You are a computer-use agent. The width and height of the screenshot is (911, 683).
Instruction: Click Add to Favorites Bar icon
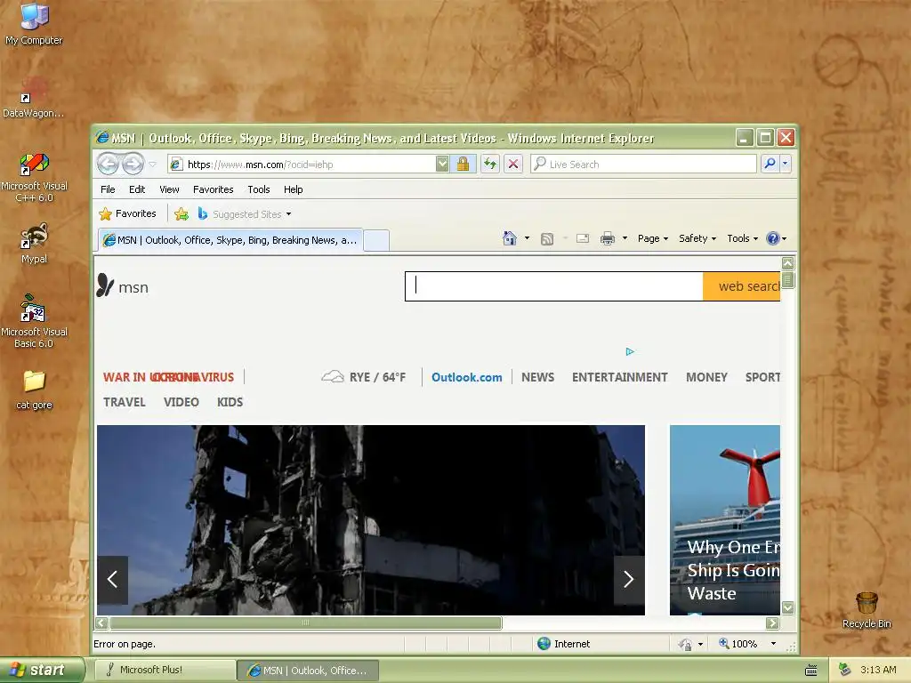[x=181, y=214]
